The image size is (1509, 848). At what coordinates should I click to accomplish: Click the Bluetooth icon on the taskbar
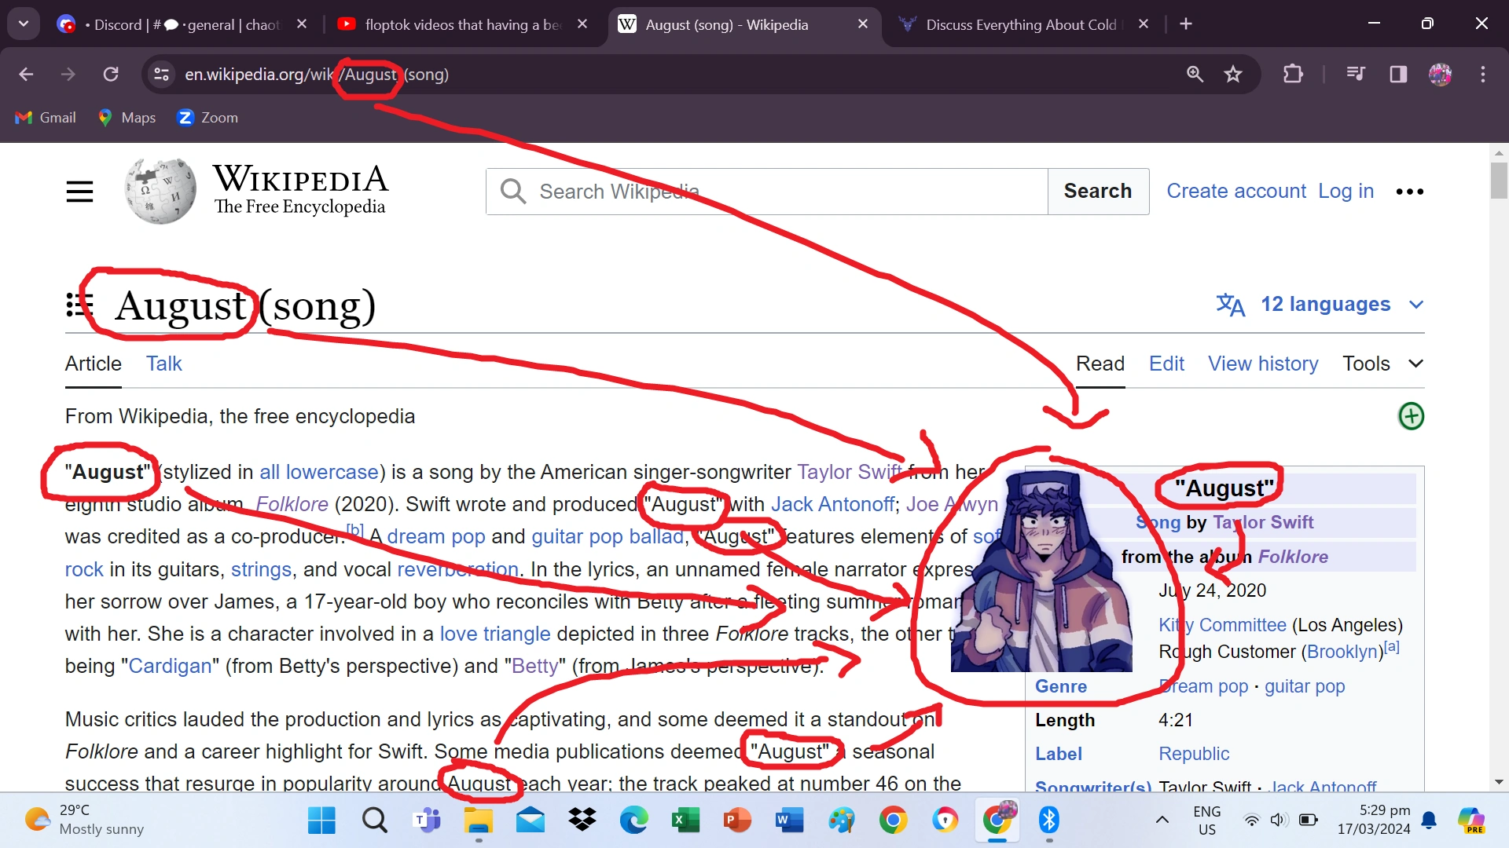pyautogui.click(x=1050, y=821)
